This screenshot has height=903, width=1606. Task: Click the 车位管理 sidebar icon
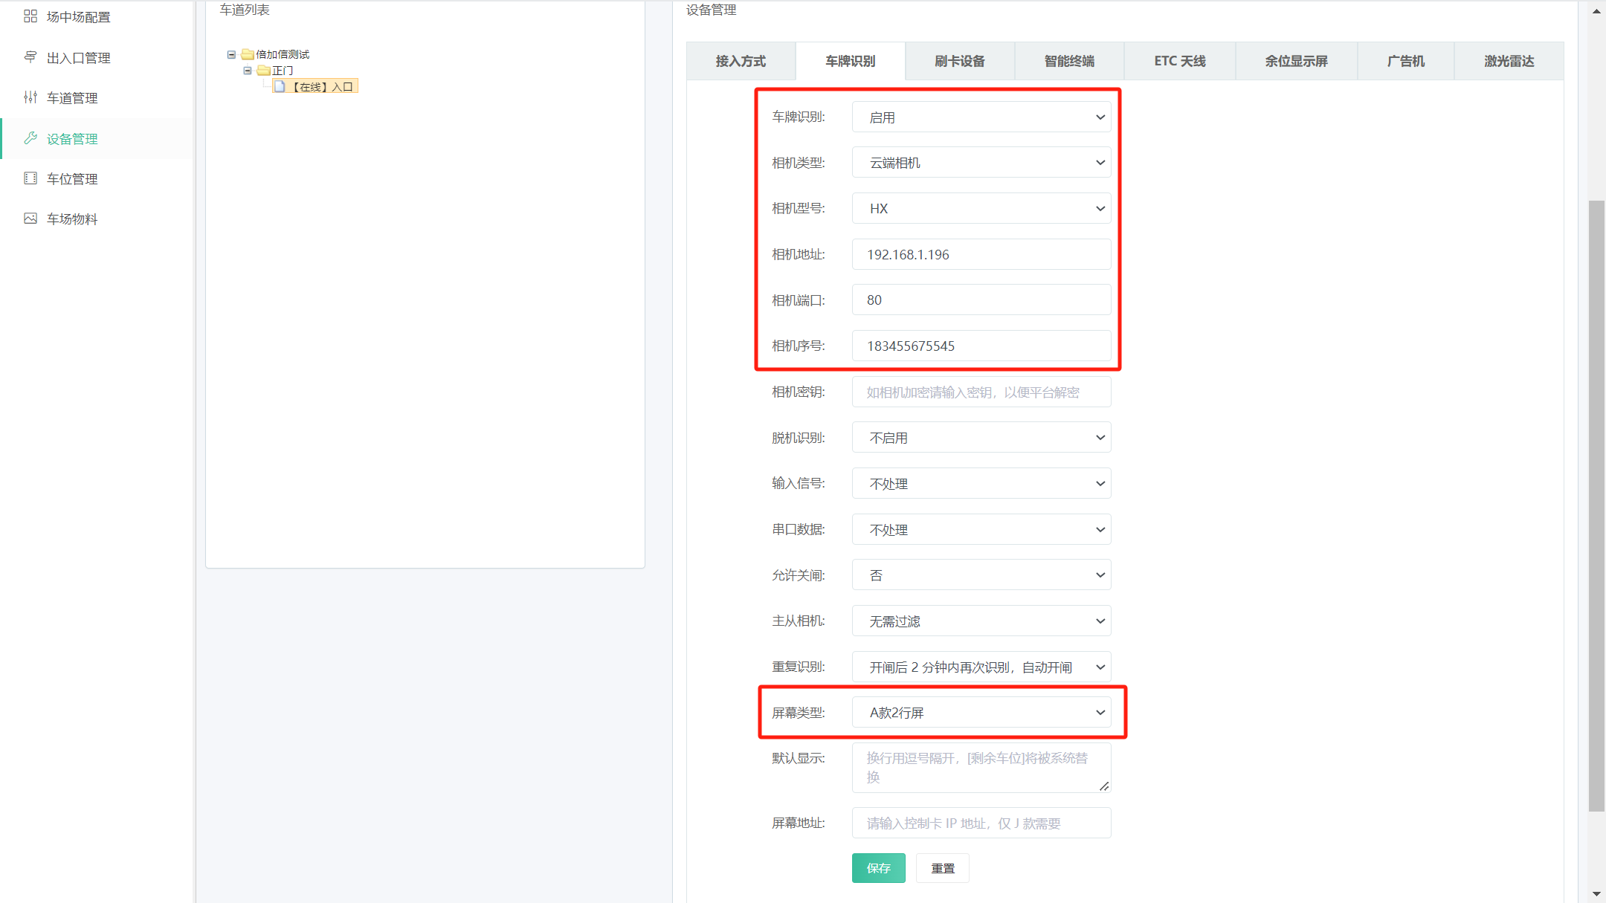[x=30, y=178]
